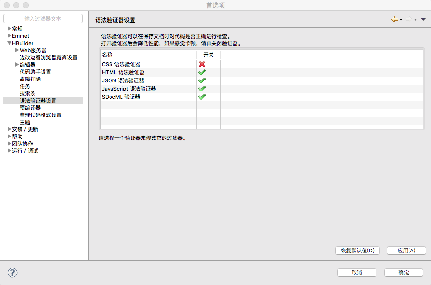Click the filter text input field
Viewport: 431px width, 285px height.
(x=43, y=19)
